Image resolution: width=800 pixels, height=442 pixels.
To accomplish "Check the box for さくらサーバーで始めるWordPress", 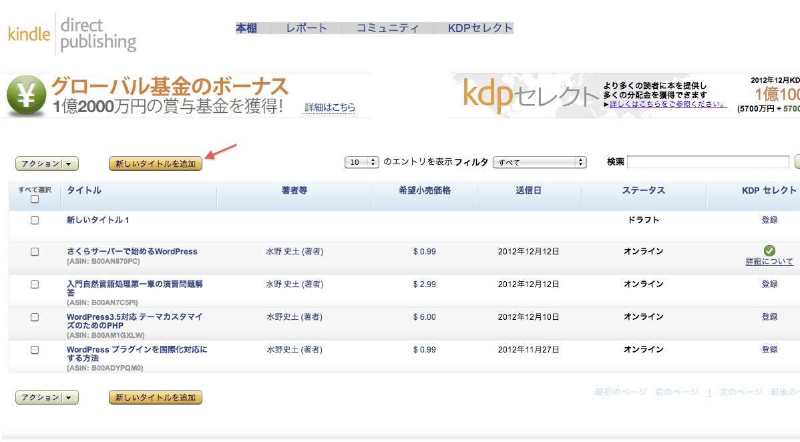I will (x=35, y=252).
